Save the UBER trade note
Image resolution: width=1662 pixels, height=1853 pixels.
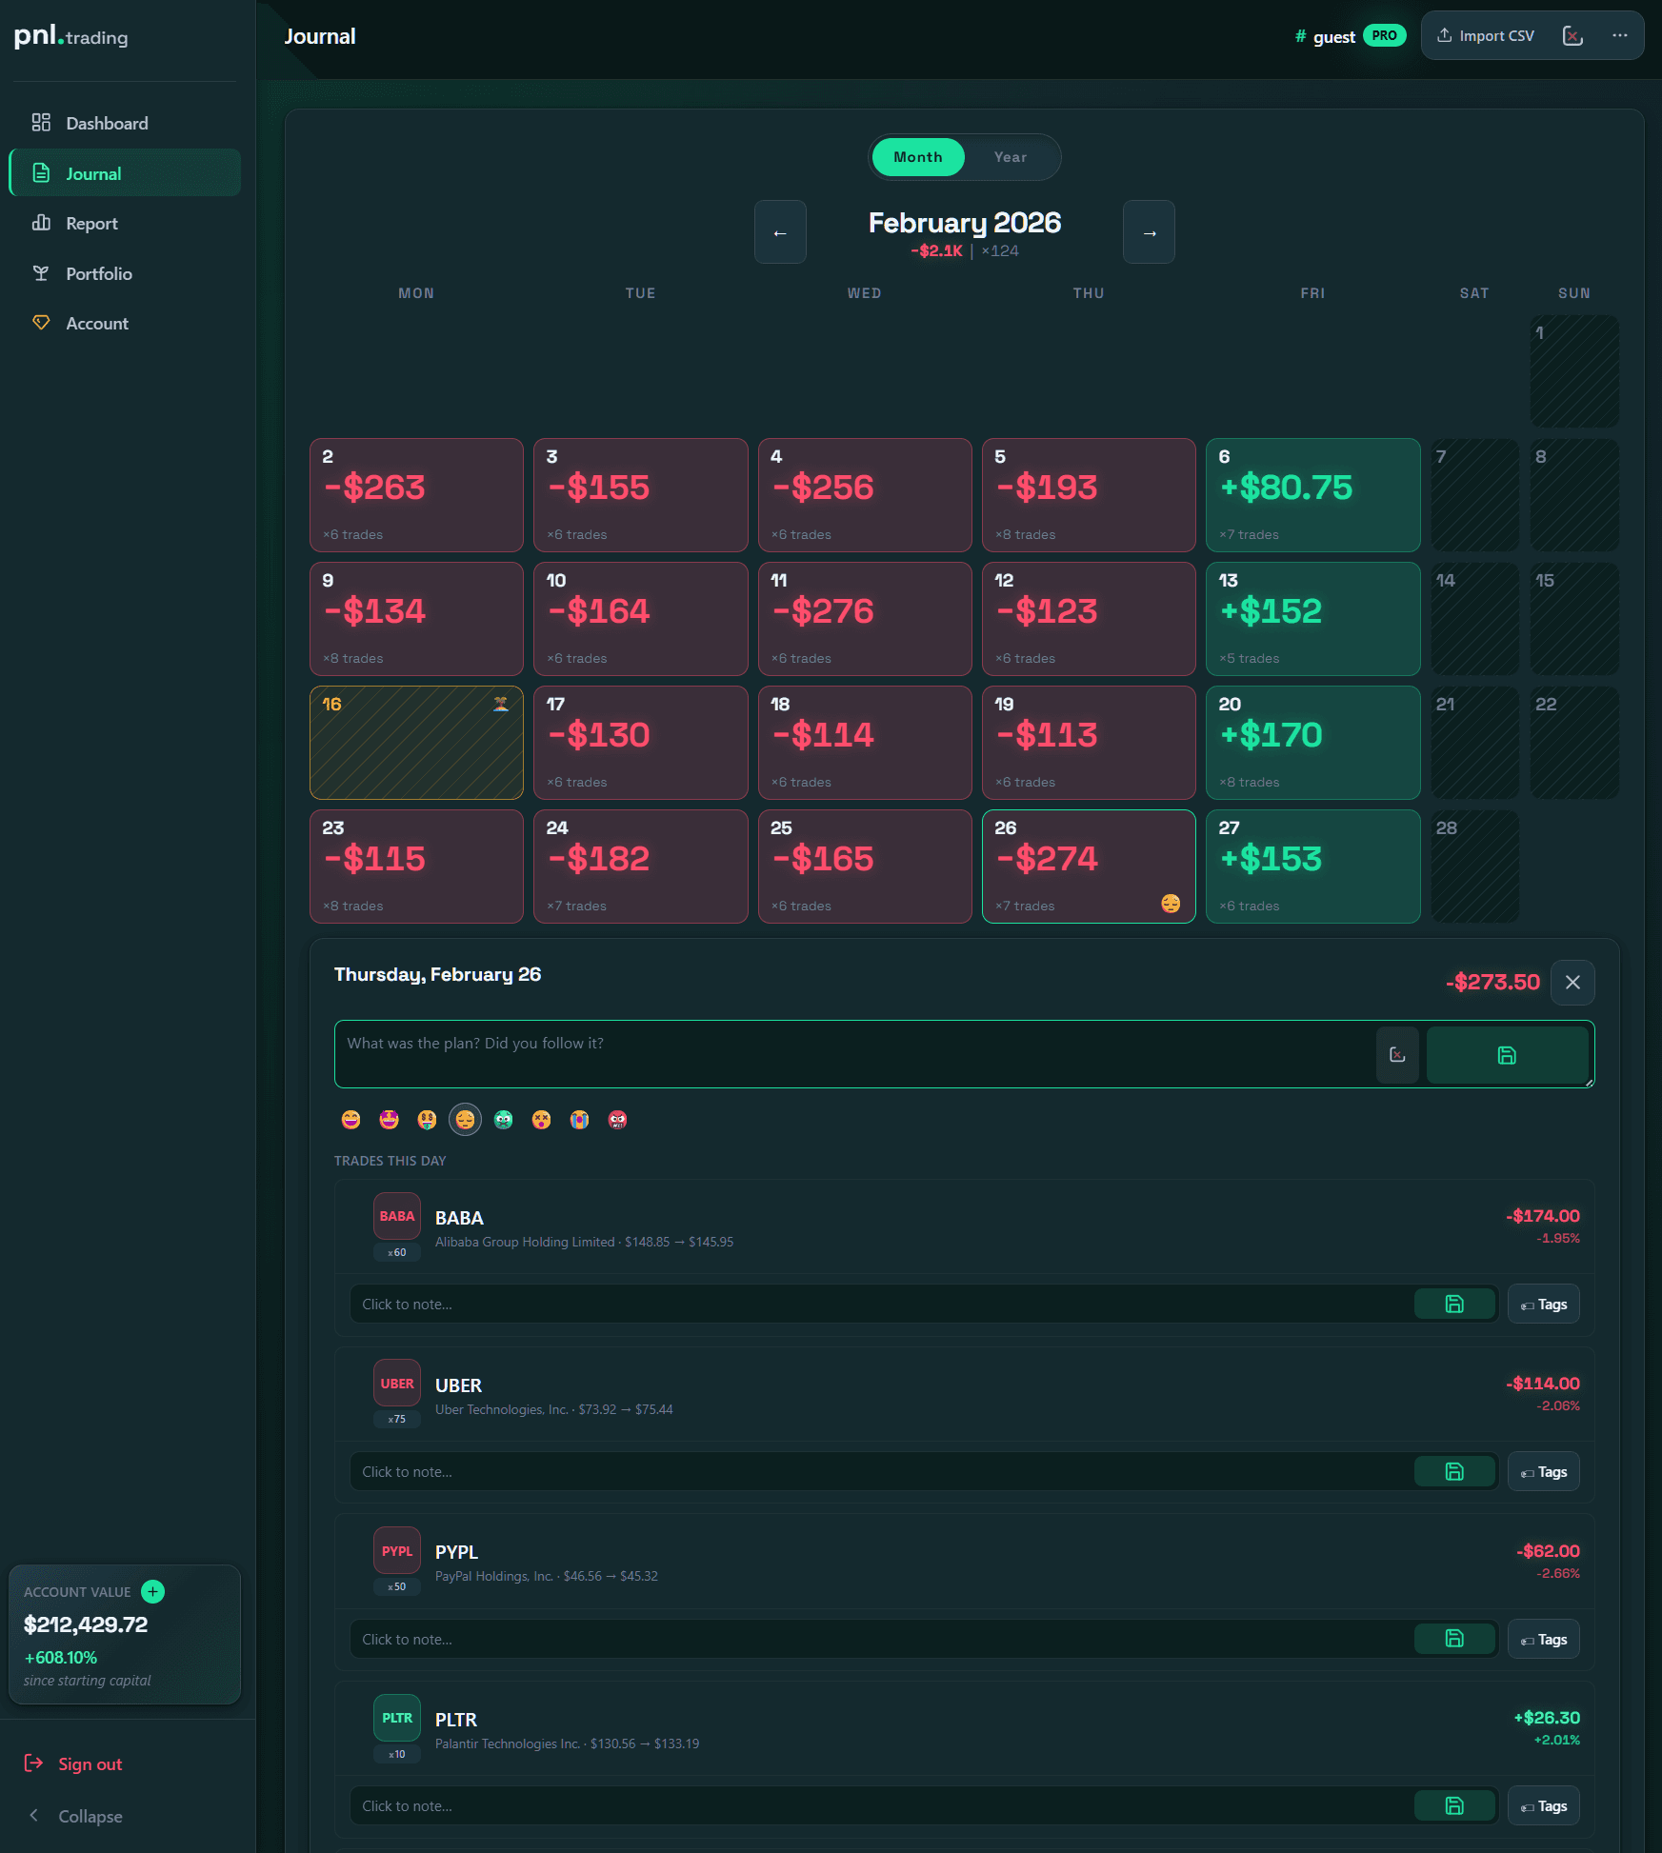(x=1454, y=1472)
